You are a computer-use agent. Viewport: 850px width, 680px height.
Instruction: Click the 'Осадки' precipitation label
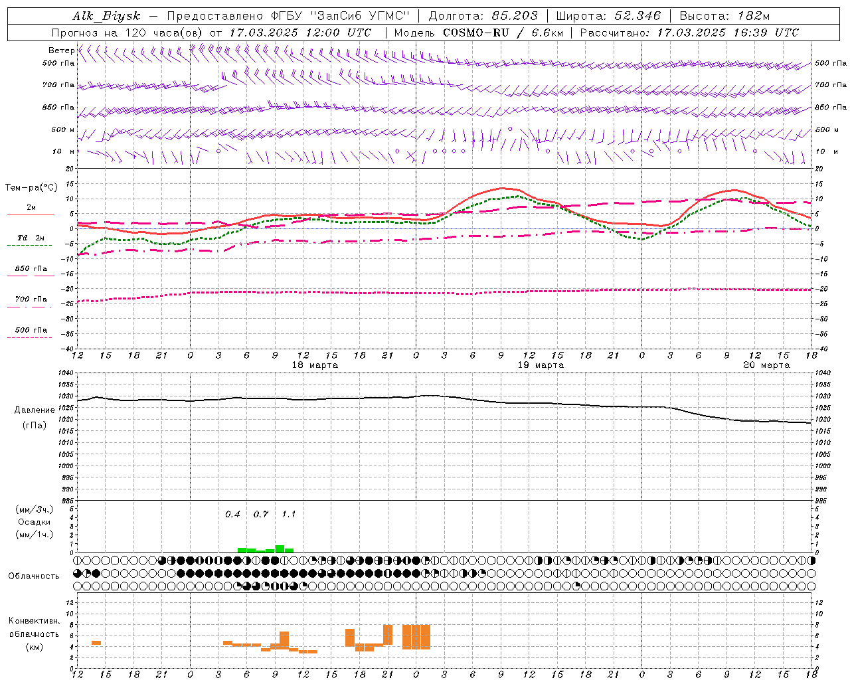35,522
